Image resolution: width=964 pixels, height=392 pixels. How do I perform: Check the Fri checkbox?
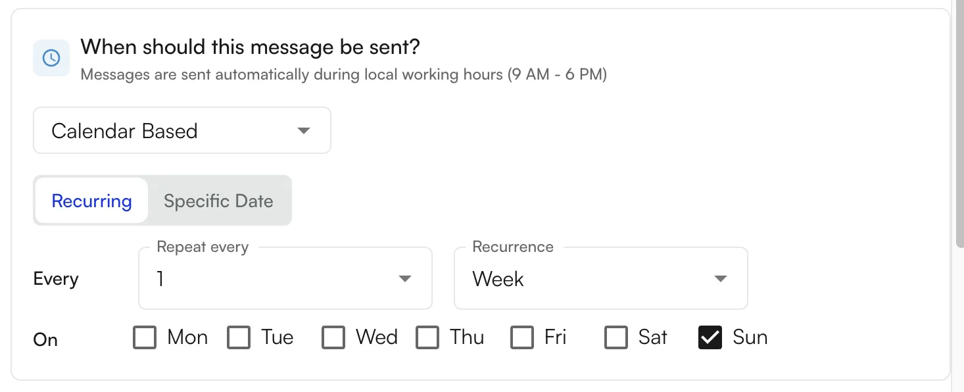point(522,337)
